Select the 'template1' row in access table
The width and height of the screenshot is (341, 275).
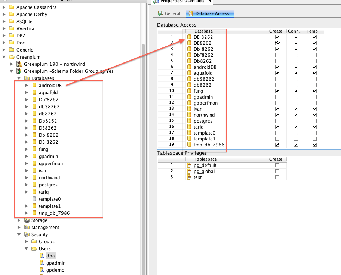click(241, 139)
